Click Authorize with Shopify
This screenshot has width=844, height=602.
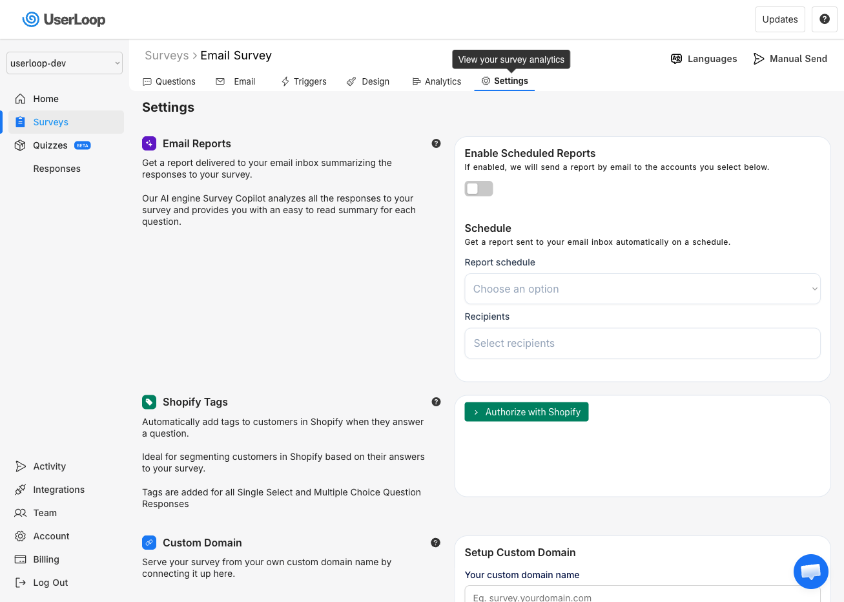coord(526,411)
